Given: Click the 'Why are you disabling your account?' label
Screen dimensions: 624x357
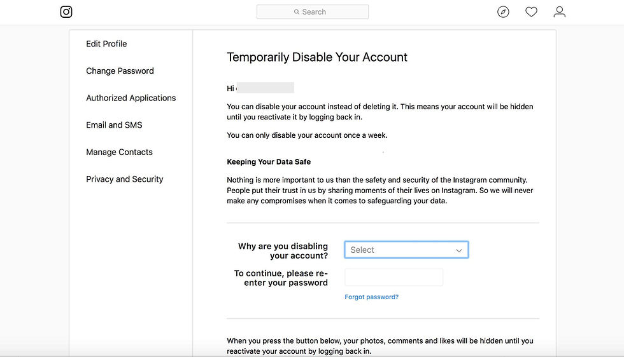Looking at the screenshot, I should 283,251.
